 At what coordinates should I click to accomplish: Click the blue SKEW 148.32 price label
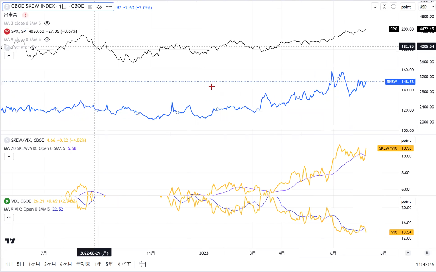pyautogui.click(x=400, y=82)
